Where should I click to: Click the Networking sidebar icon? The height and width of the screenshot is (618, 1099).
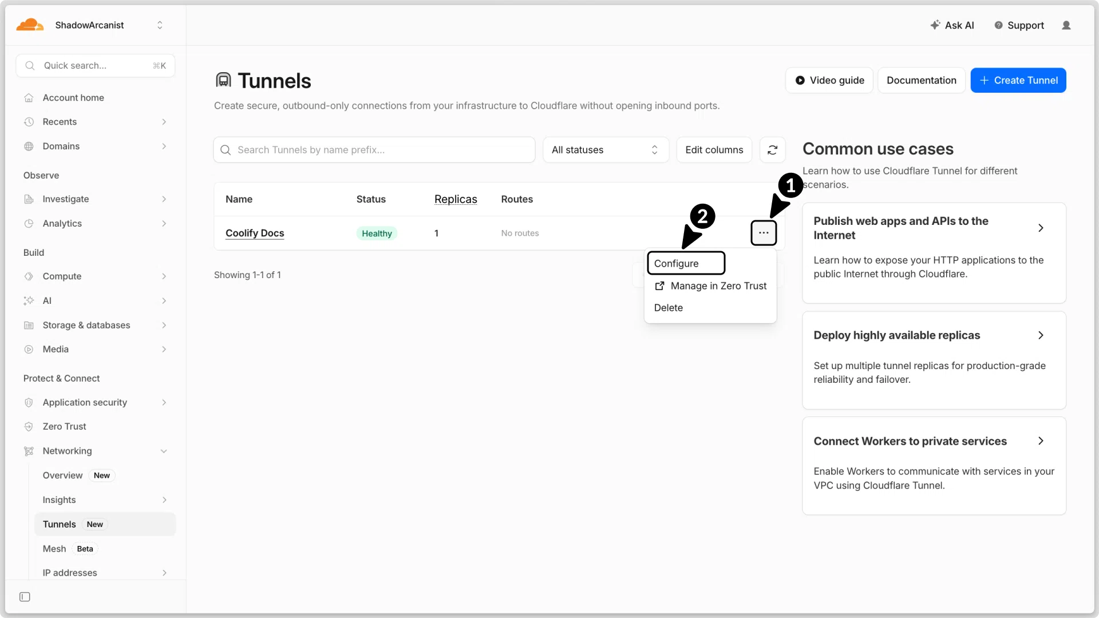(x=29, y=451)
